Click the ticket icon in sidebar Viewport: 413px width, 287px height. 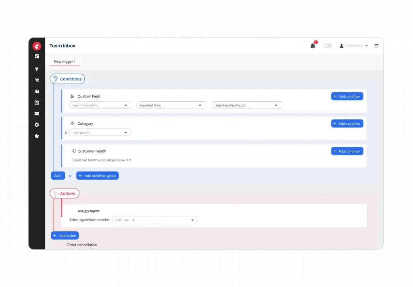[37, 113]
